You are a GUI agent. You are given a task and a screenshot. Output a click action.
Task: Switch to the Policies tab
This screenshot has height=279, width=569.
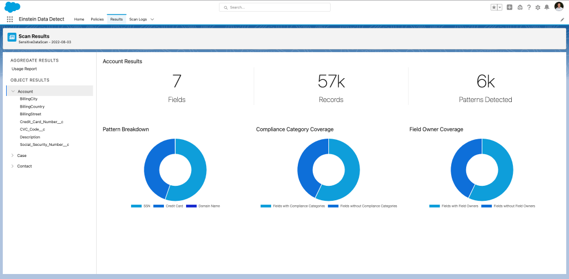tap(97, 19)
